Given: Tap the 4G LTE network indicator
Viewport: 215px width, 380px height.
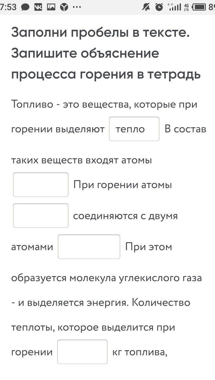Looking at the screenshot, I should pyautogui.click(x=186, y=7).
